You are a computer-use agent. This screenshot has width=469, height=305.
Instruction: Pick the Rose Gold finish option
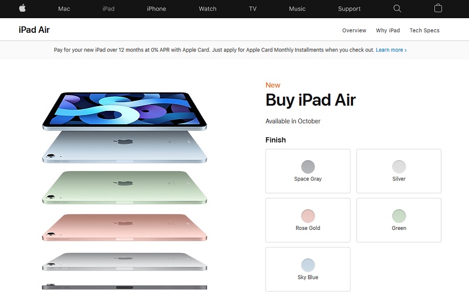click(x=308, y=220)
